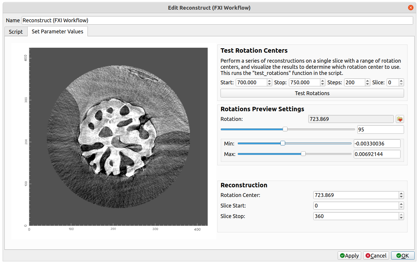Image resolution: width=419 pixels, height=264 pixels.
Task: Click the Name text field
Action: coord(217,20)
